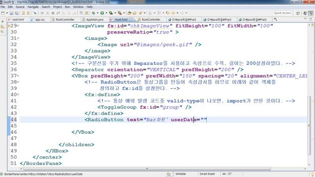Open the Coverage dropdown arrow
315x177 pixels.
(115, 13)
